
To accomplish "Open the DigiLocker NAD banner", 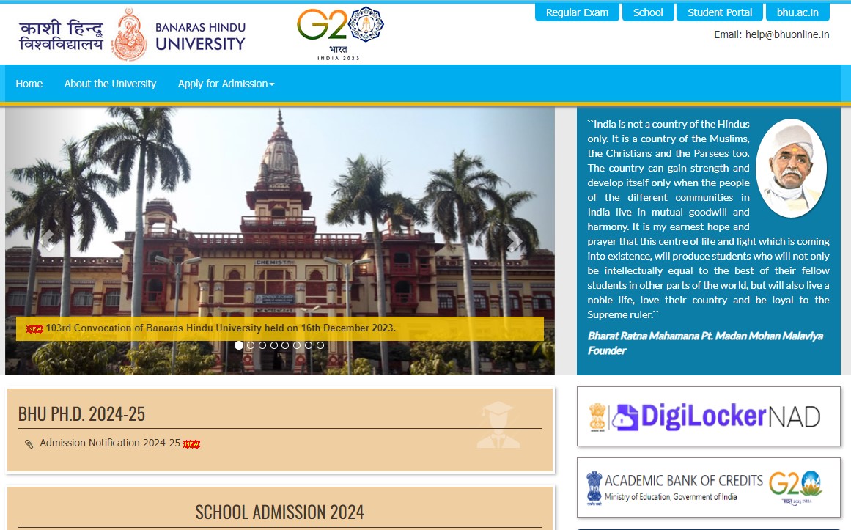I will click(708, 416).
